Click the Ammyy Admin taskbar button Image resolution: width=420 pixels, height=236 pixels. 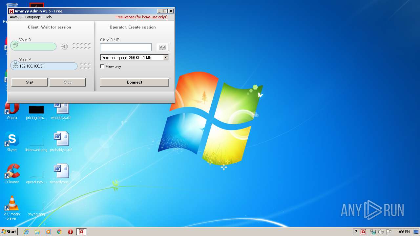82,232
